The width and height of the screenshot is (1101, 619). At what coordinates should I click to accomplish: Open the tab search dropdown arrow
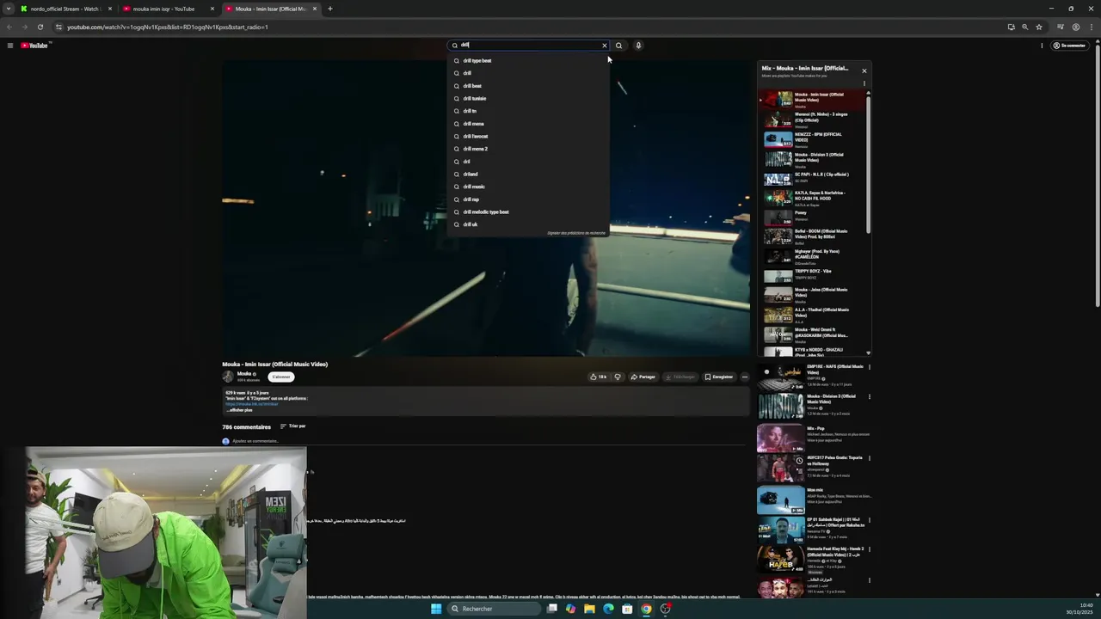coord(9,9)
